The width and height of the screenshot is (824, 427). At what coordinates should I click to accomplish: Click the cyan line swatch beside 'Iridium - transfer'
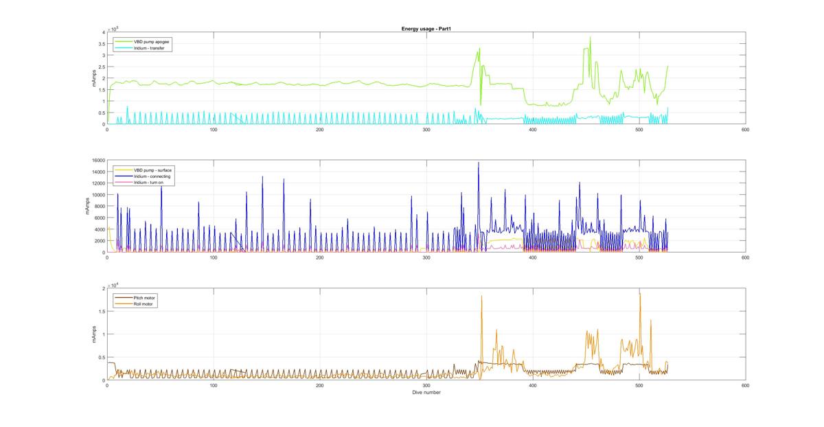pyautogui.click(x=124, y=49)
